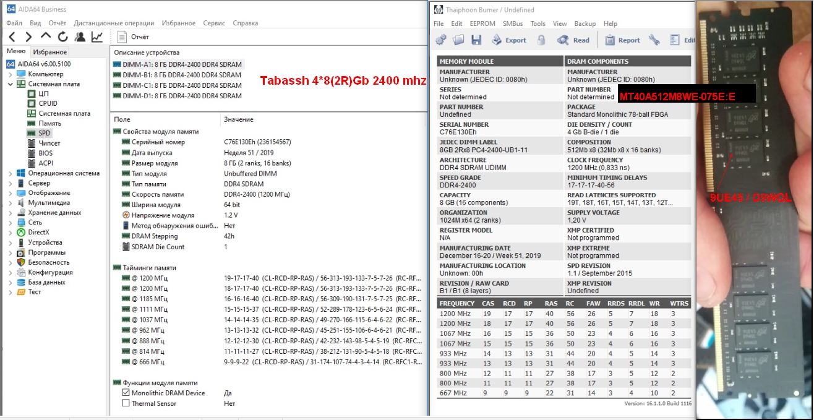Toggle Monolithic DRAM Device checkbox
Screen dimensions: 814x420
126,393
